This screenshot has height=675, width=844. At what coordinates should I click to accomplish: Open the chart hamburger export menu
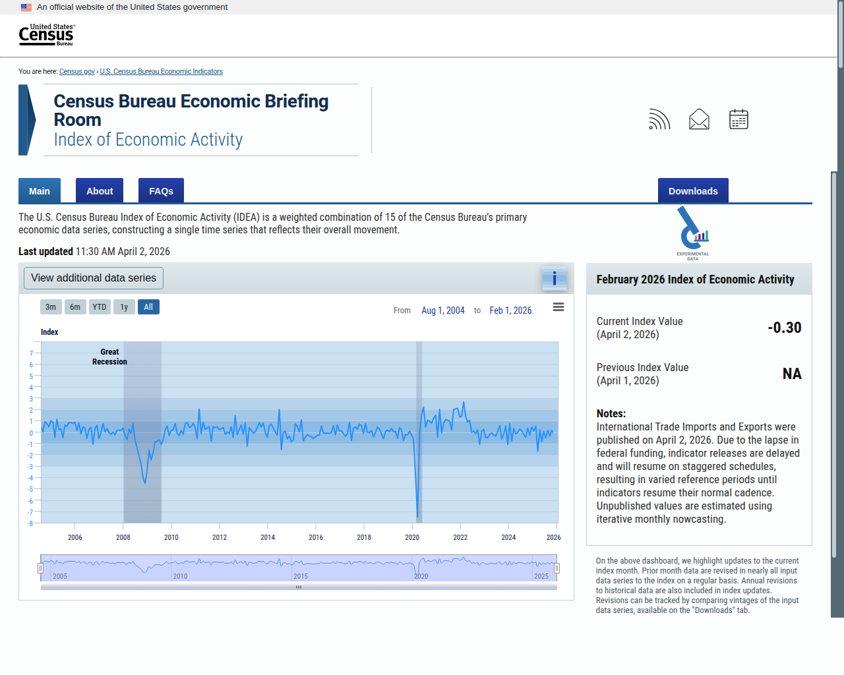(x=558, y=307)
